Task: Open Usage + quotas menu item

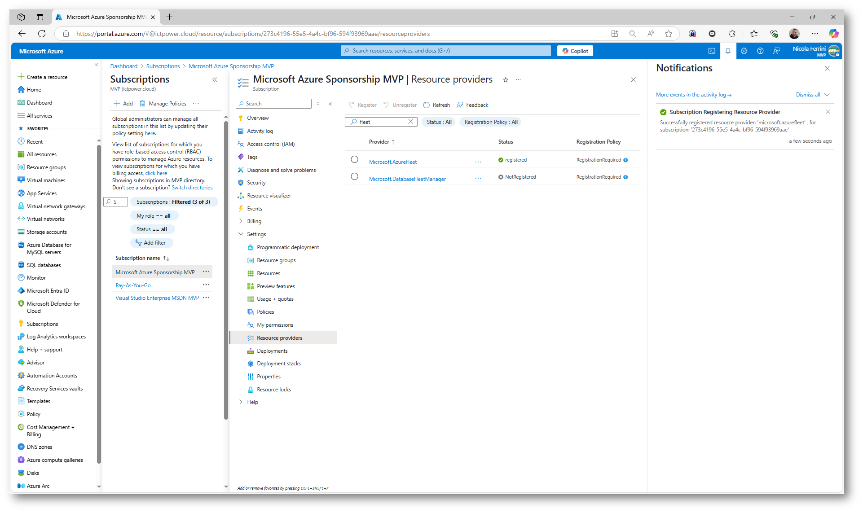Action: pyautogui.click(x=275, y=299)
